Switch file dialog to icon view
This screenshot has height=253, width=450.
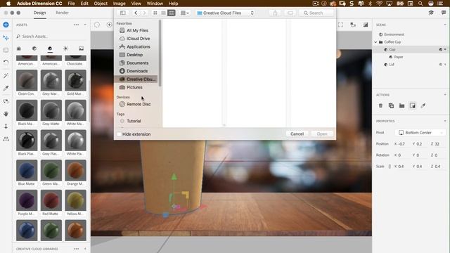(x=155, y=13)
